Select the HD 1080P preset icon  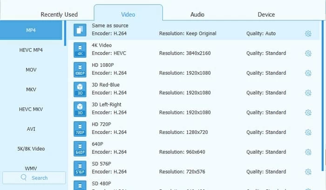(x=81, y=69)
